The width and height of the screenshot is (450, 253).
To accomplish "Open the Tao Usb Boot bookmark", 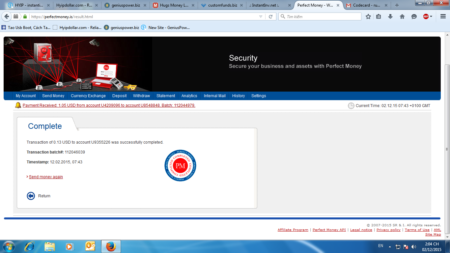I will (26, 28).
